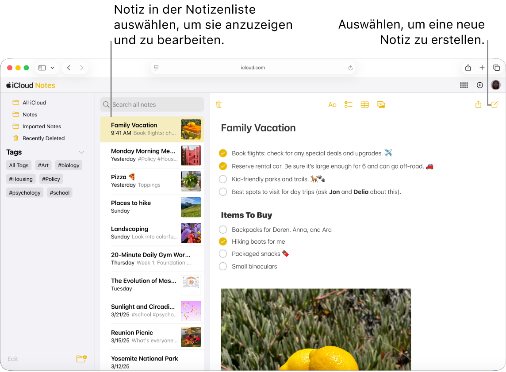Filter notes by the #psychology tag
Viewport: 506px width, 372px height.
(24, 192)
